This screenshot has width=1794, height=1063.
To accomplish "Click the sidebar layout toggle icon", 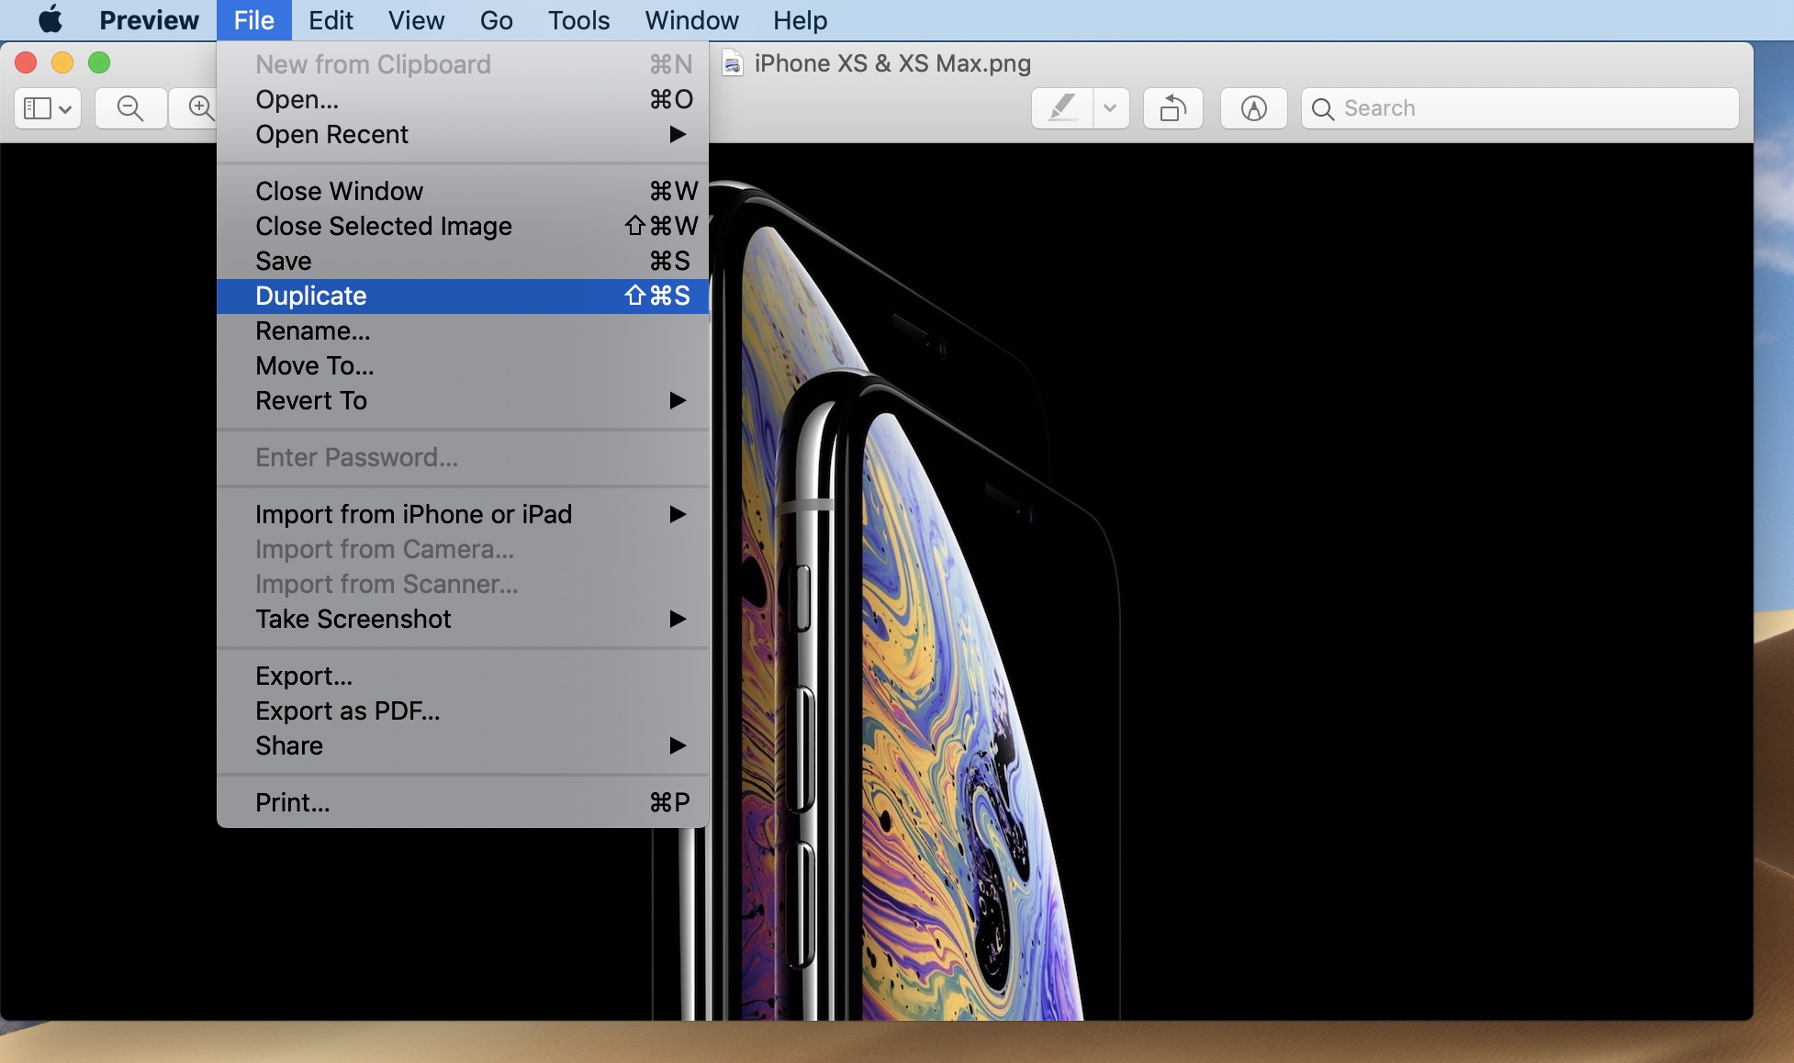I will click(46, 106).
